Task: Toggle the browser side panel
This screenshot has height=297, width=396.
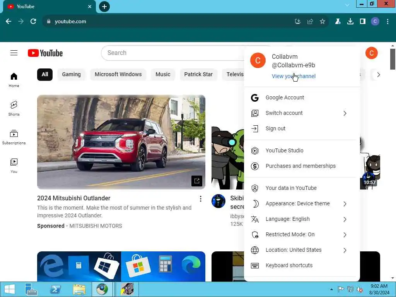Action: click(x=363, y=22)
